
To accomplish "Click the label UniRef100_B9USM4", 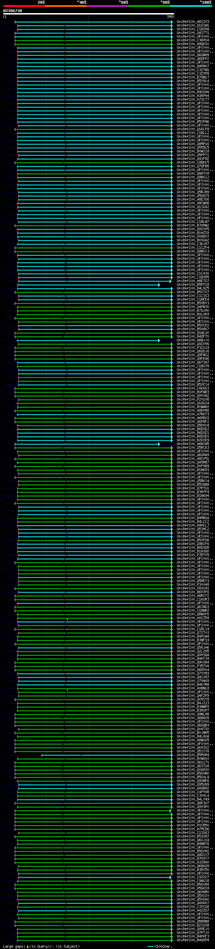I will pyautogui.click(x=192, y=92).
